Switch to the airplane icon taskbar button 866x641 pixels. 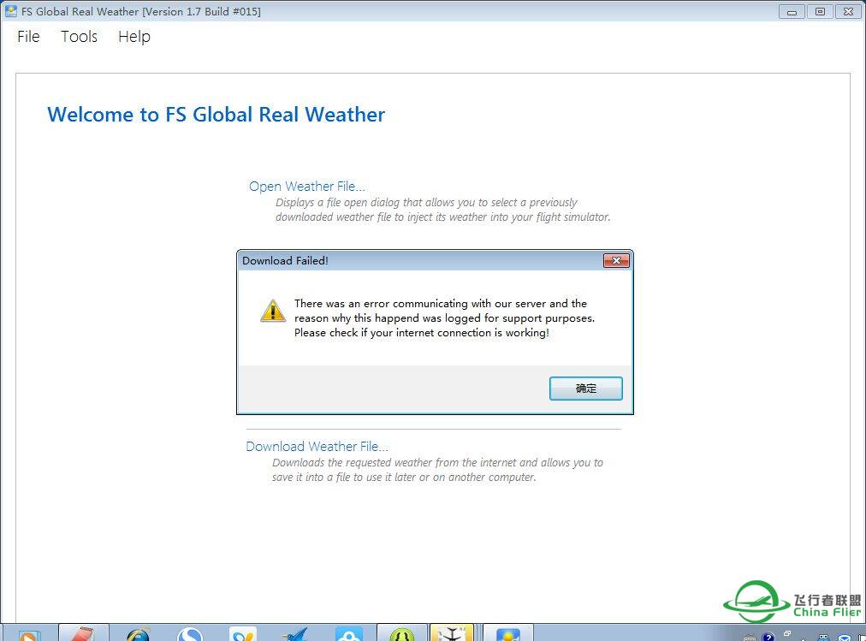[x=452, y=633]
